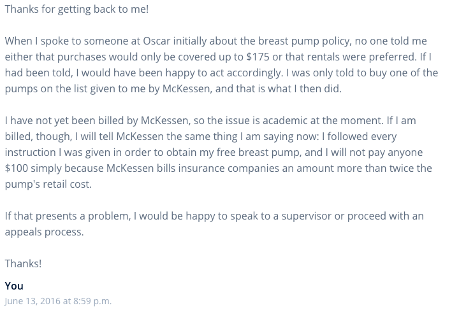Click the "$100" amount in the message
Image resolution: width=466 pixels, height=315 pixels.
click(17, 168)
